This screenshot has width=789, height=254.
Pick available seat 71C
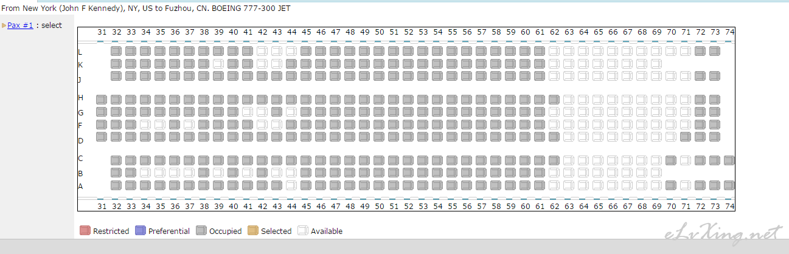(x=686, y=160)
